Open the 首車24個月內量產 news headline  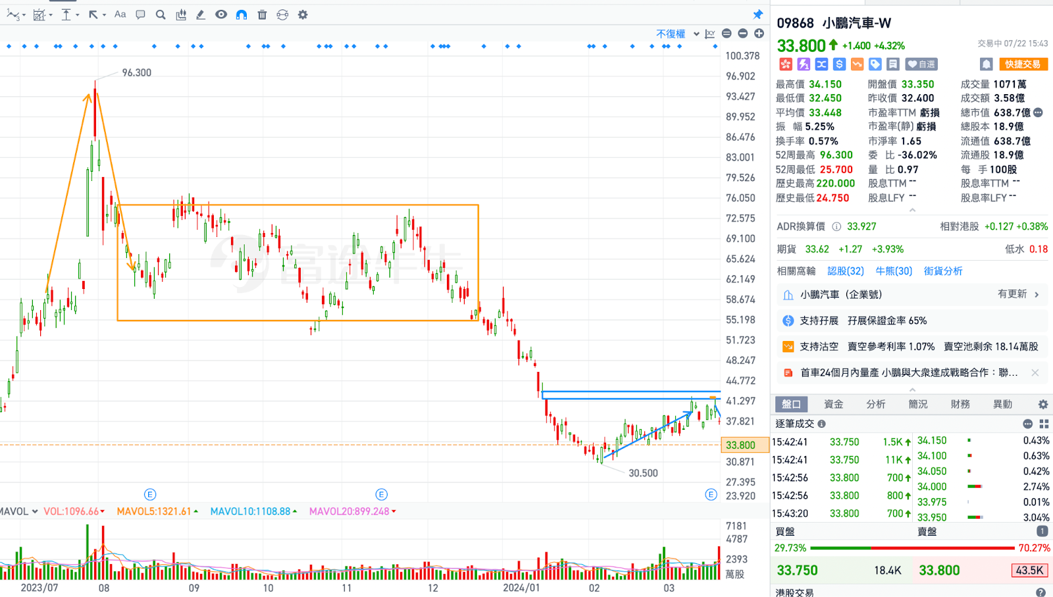point(909,373)
